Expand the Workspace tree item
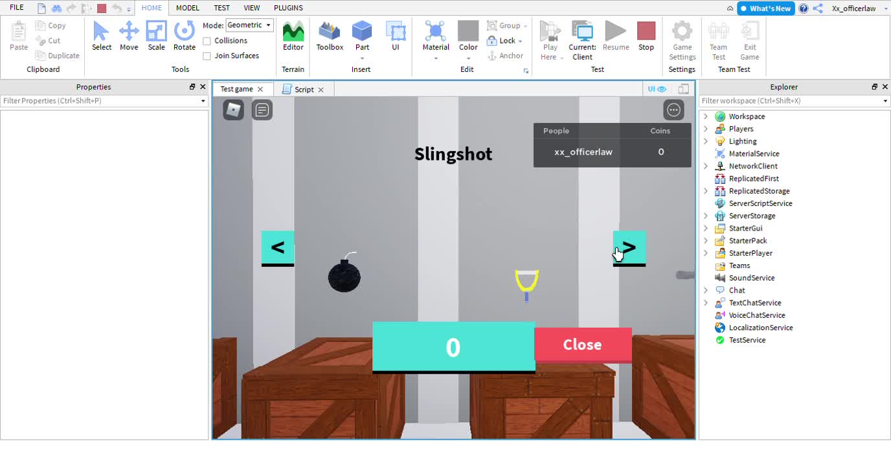 705,117
